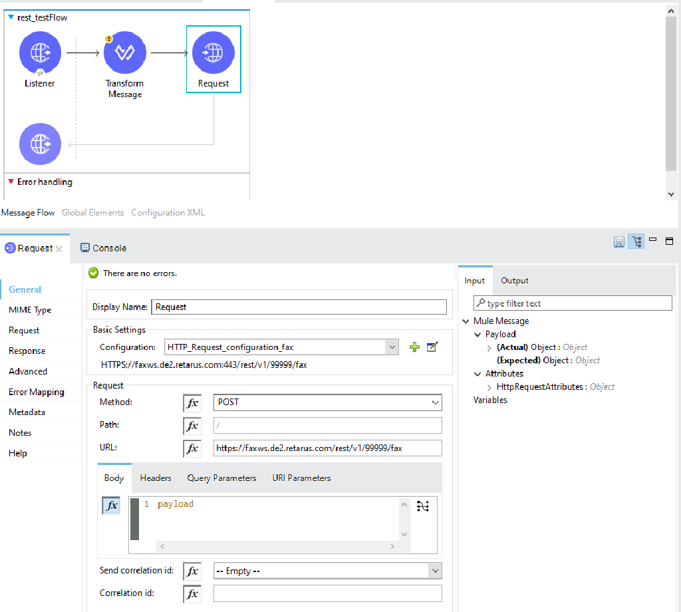The height and width of the screenshot is (612, 681).
Task: Click the tree view icon in toolbar
Action: point(636,241)
